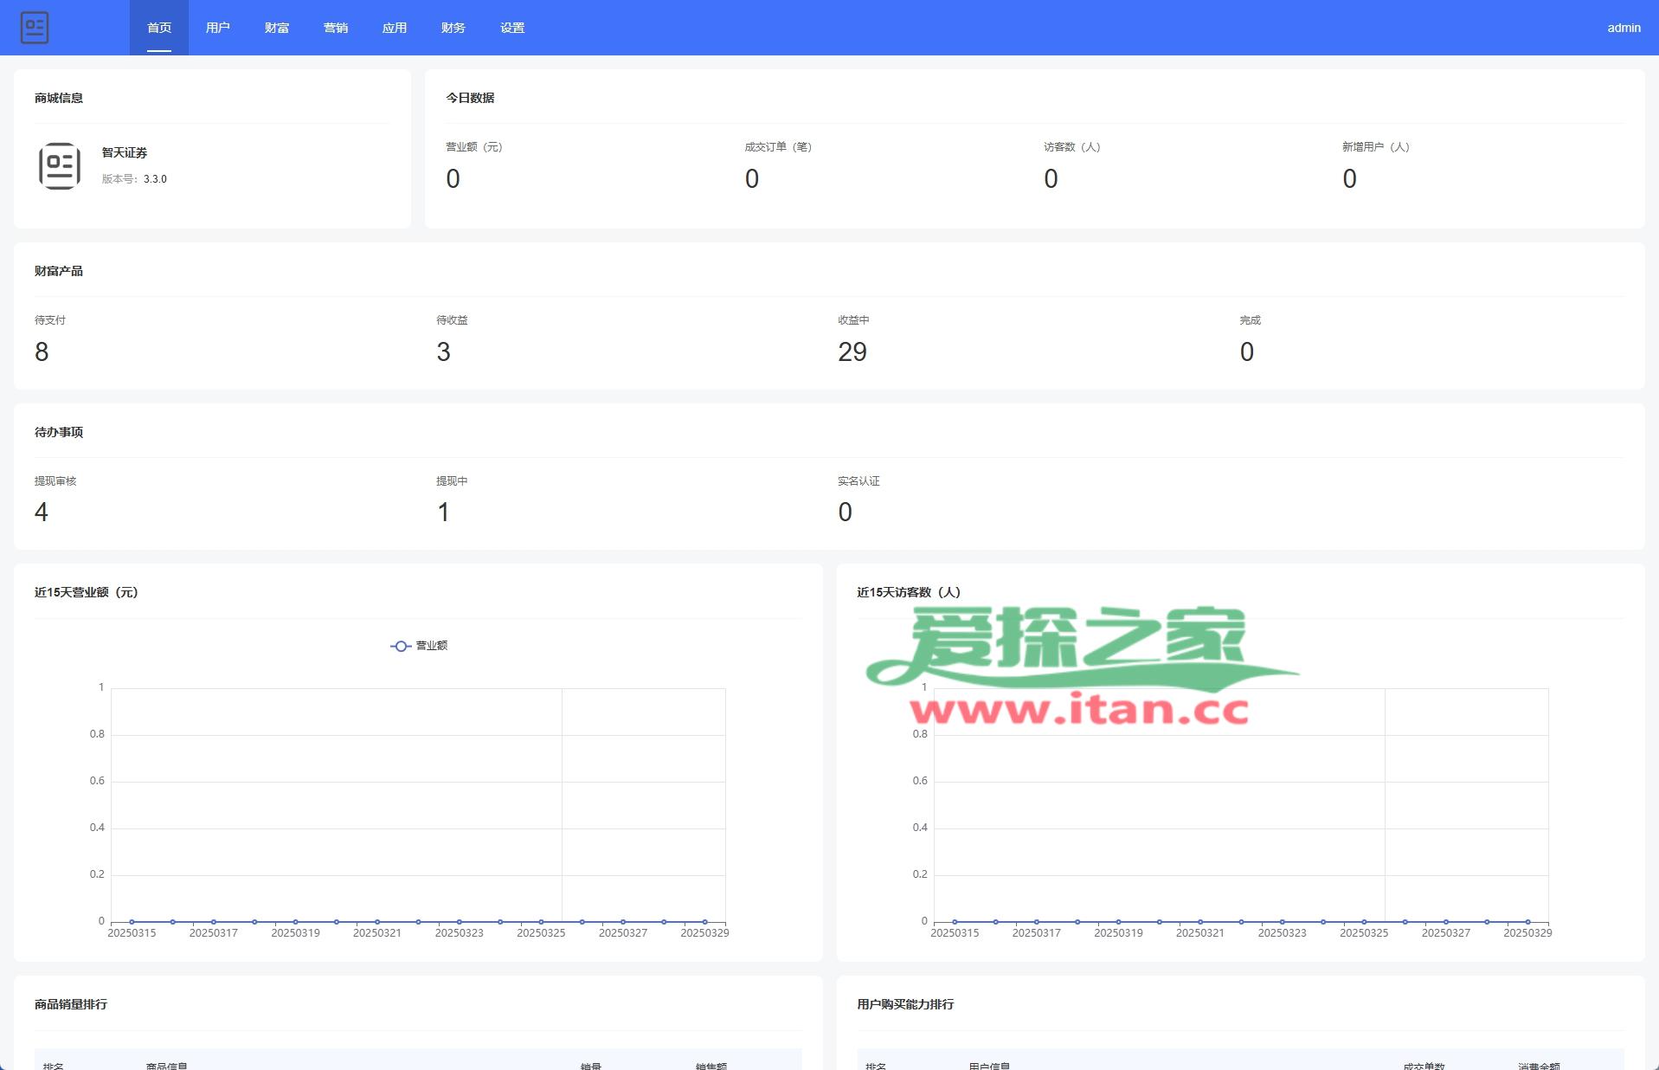1659x1070 pixels.
Task: Select the 应用 menu item
Action: (x=395, y=28)
